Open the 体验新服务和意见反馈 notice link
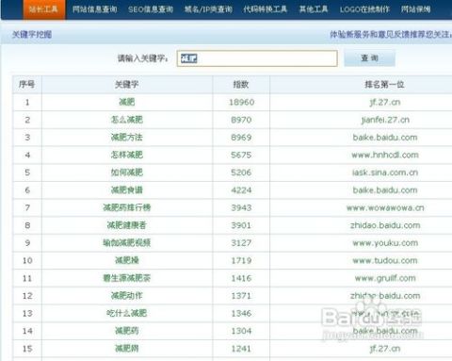The height and width of the screenshot is (361, 452). point(391,34)
